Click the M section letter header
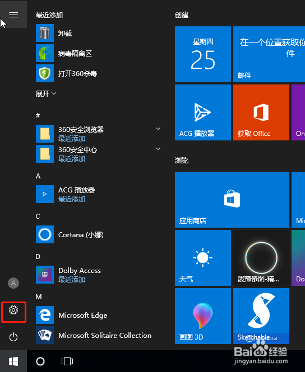This screenshot has height=372, width=305. tap(39, 297)
